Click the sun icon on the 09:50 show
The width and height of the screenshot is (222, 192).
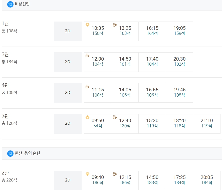[87, 118]
